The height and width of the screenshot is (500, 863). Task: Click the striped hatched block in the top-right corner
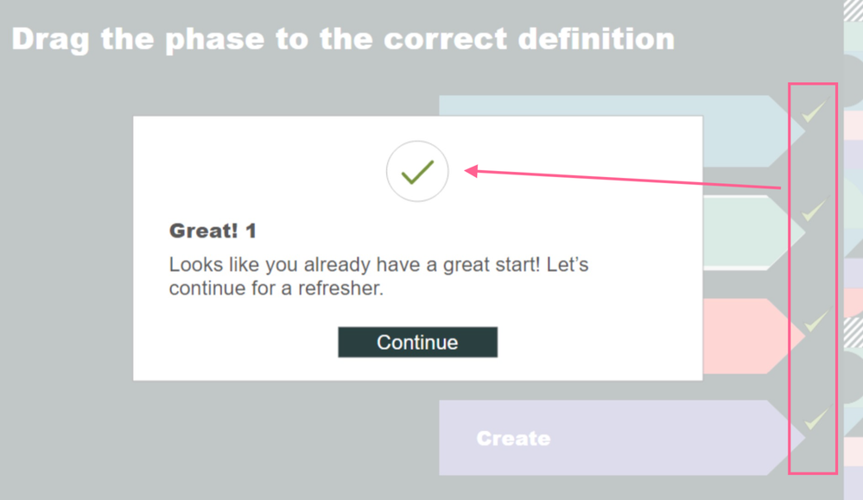[x=853, y=9]
